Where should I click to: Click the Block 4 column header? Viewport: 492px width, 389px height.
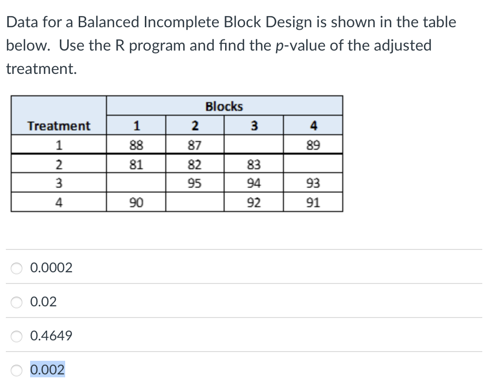pos(313,125)
